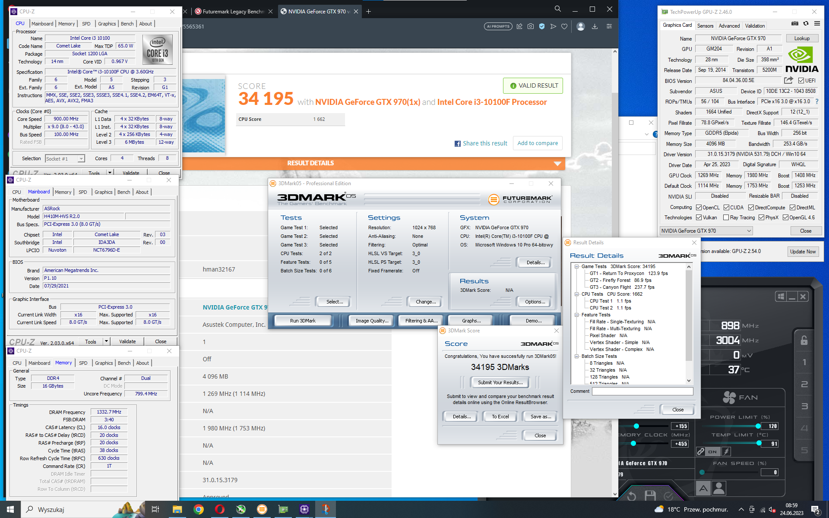The height and width of the screenshot is (518, 829).
Task: Click the browser search magnifier icon
Action: (x=558, y=9)
